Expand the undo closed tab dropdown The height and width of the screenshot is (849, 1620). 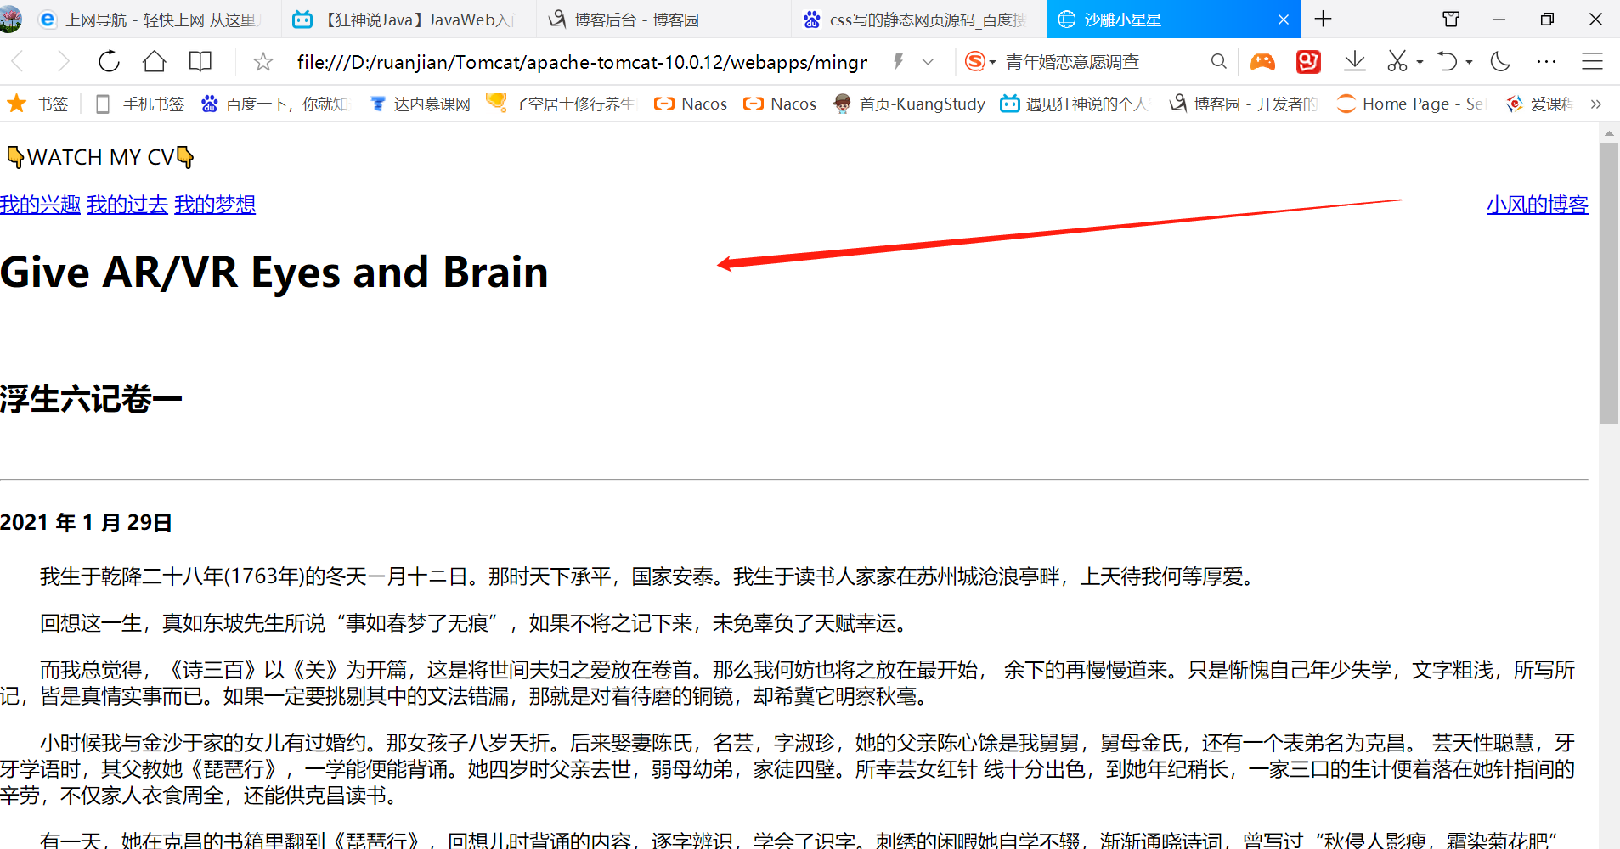point(1470,62)
